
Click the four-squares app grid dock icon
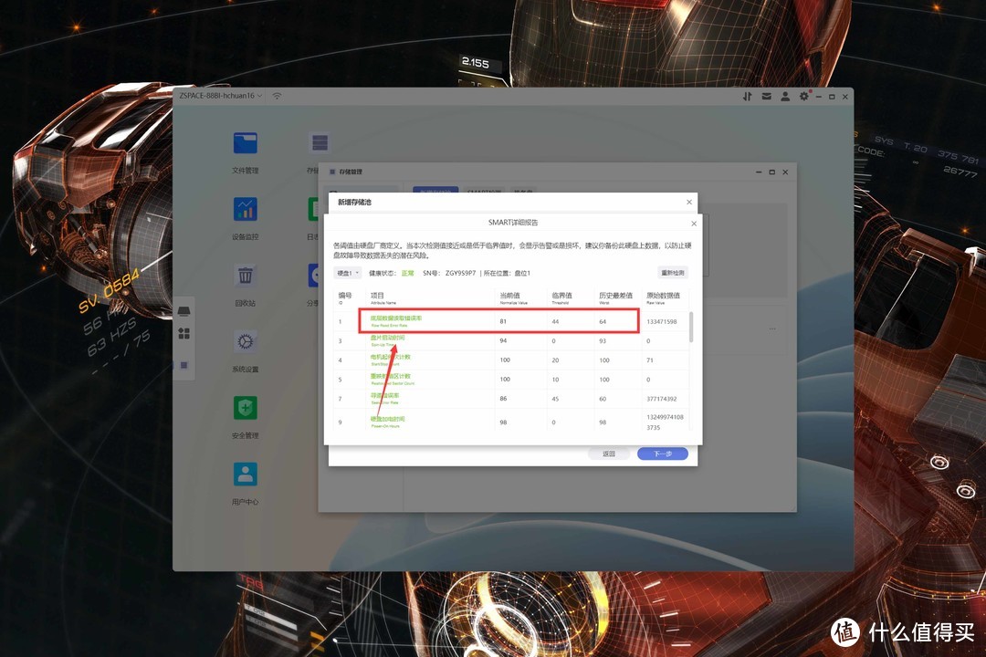coord(184,334)
